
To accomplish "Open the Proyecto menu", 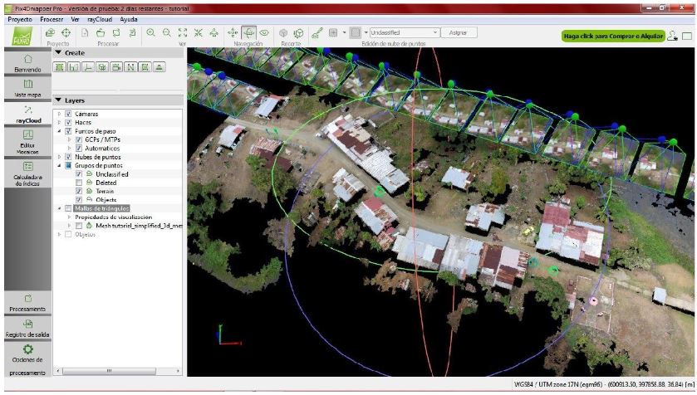I will (x=18, y=17).
